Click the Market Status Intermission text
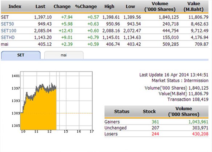 tap(180, 81)
